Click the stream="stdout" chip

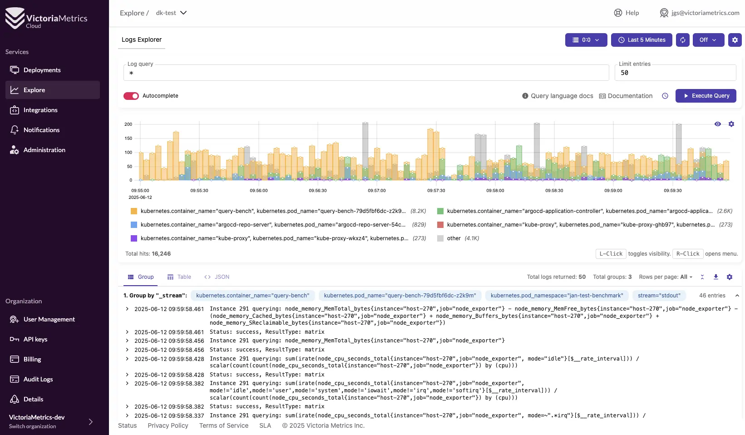pyautogui.click(x=659, y=296)
